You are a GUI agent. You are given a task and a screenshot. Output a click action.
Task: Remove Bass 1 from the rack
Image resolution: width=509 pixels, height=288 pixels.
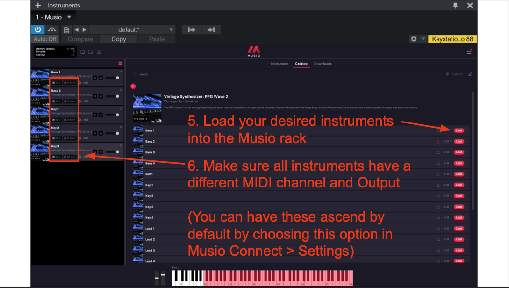pyautogui.click(x=121, y=72)
